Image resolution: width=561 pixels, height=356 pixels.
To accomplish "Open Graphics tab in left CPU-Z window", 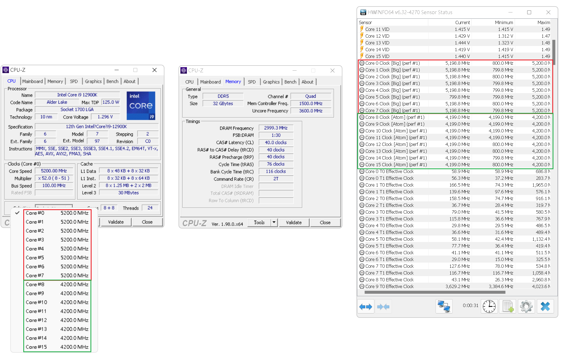I will [93, 81].
